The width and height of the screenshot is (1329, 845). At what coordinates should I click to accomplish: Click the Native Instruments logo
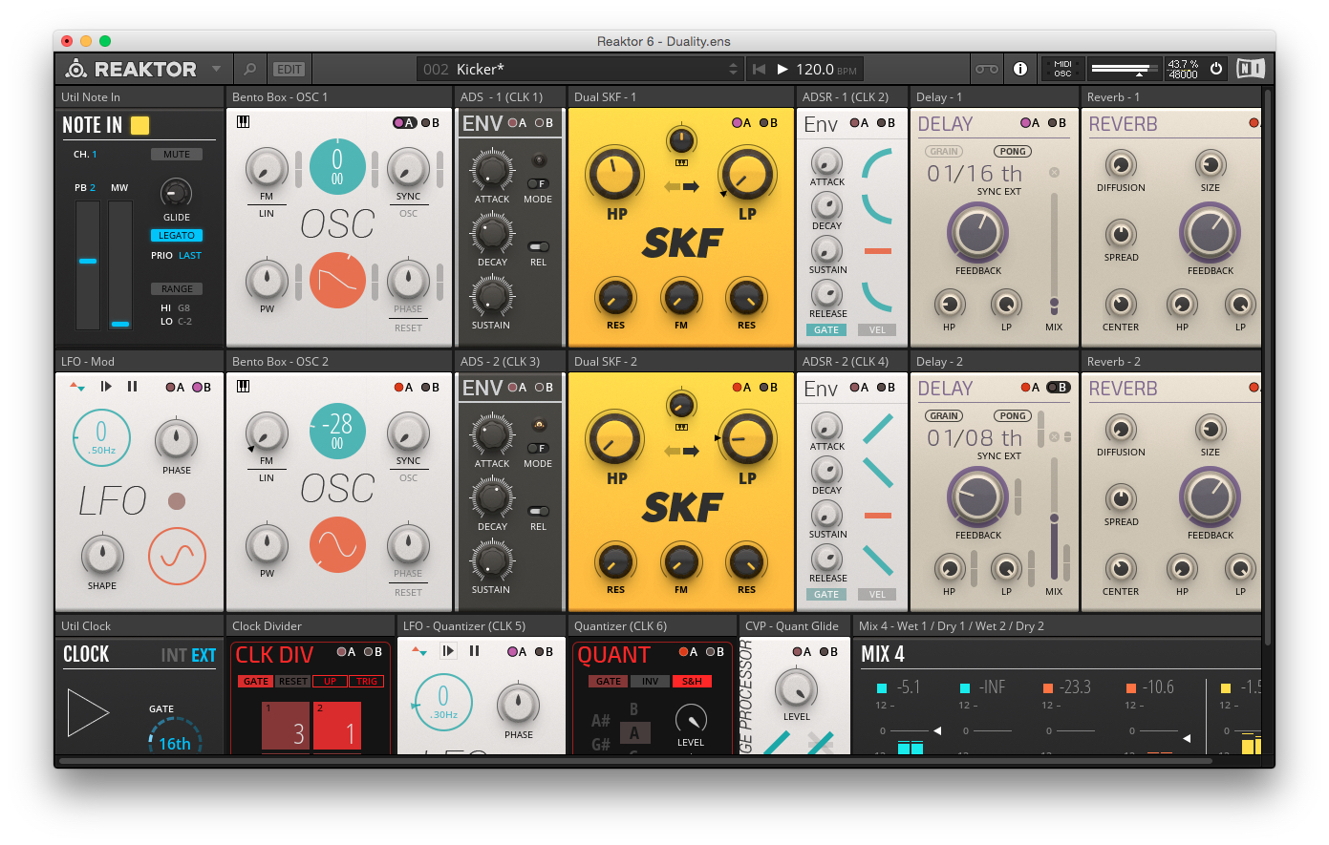1252,68
